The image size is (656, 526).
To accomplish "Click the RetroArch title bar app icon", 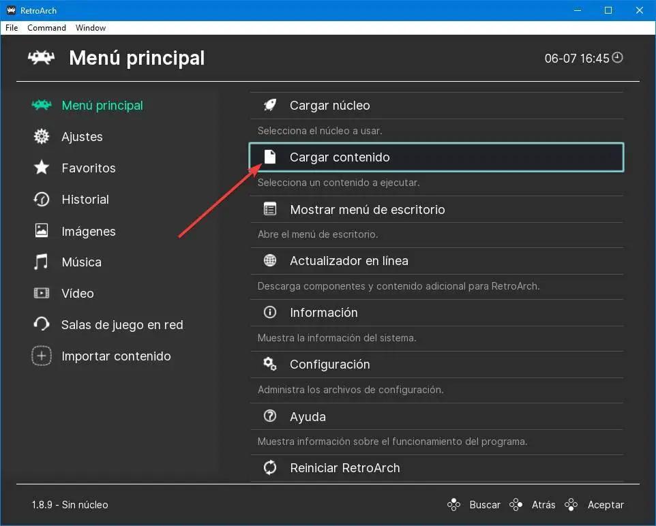I will pyautogui.click(x=12, y=10).
